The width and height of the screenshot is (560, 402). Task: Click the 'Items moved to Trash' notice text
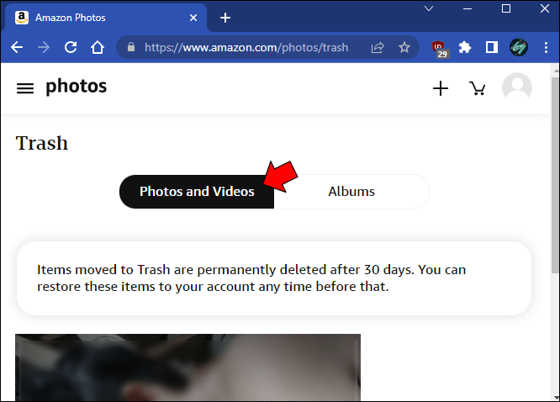pos(251,278)
